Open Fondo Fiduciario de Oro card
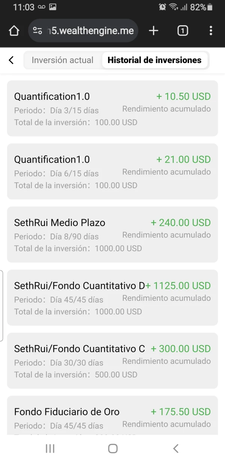Screen dimensions: 225x463 (x=112, y=417)
